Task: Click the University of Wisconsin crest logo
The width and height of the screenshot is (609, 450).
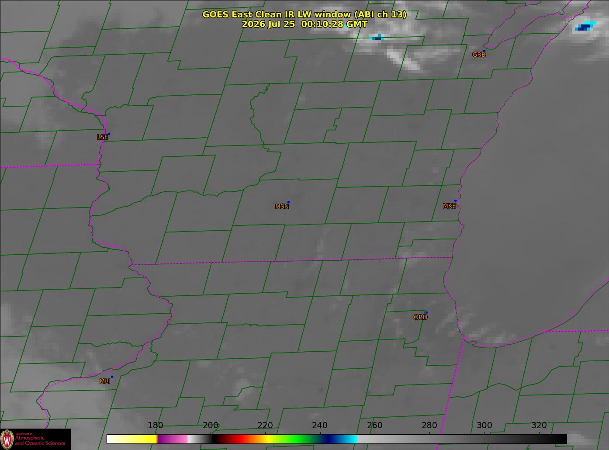Action: [x=7, y=439]
